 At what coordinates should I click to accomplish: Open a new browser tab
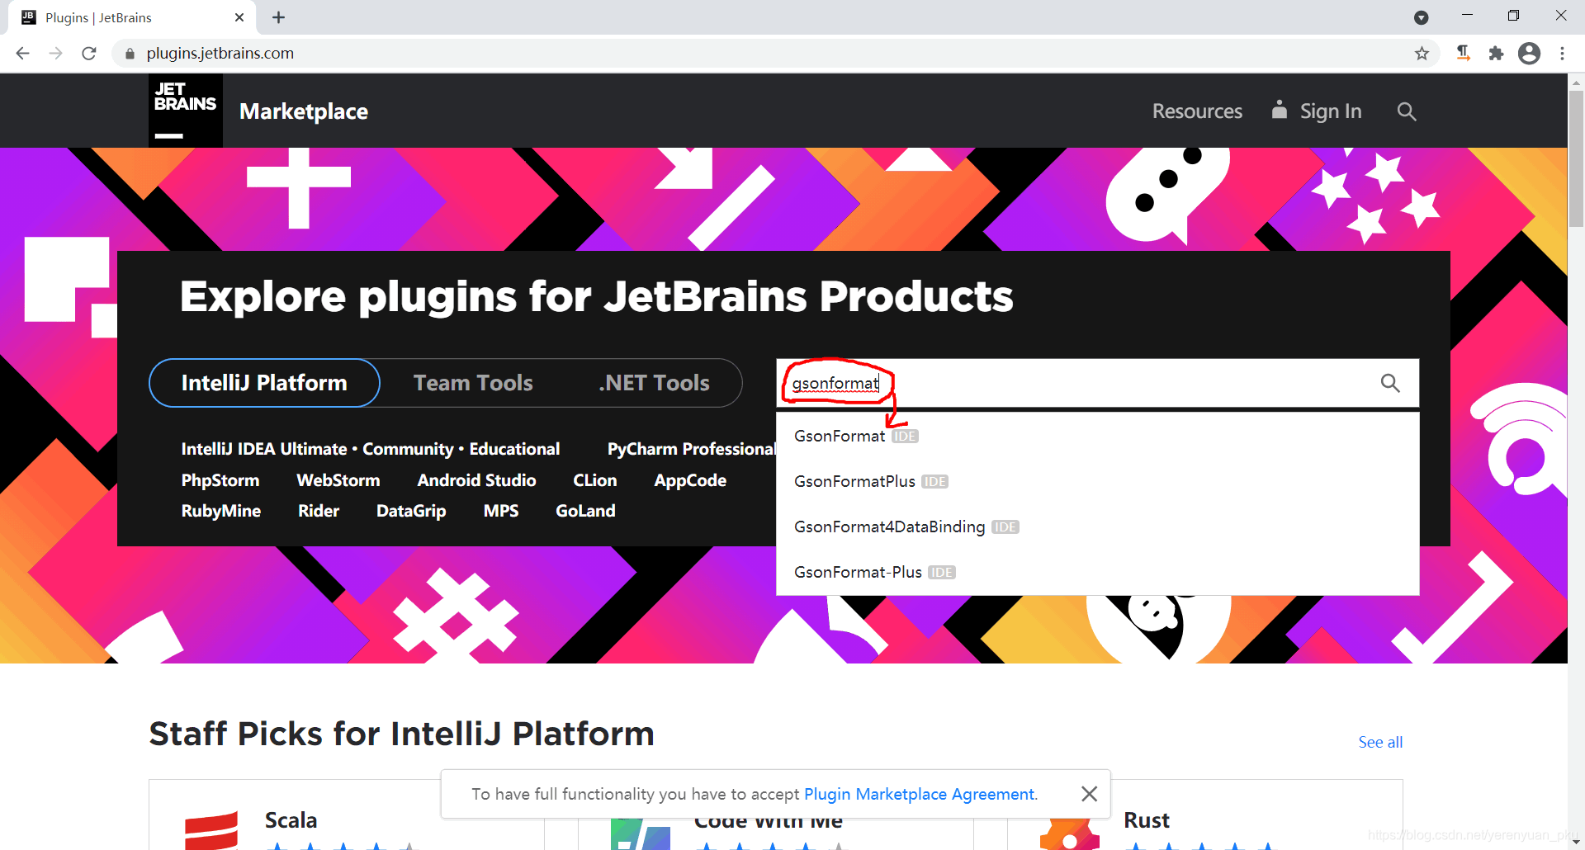(279, 17)
